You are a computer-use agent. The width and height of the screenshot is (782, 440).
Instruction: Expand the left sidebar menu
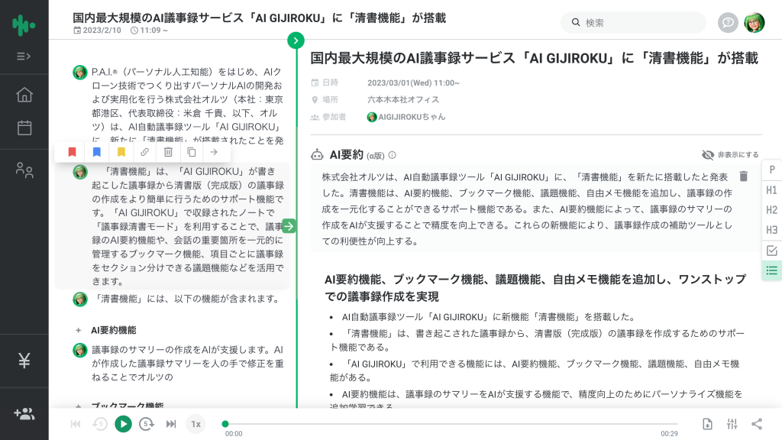24,57
